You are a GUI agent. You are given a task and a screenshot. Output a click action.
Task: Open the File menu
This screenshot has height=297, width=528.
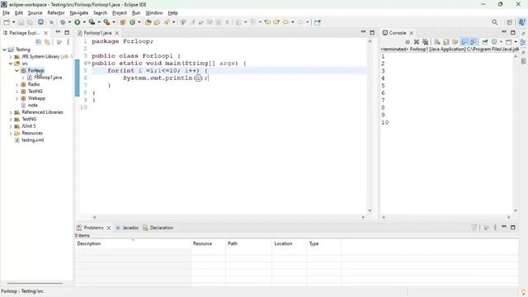tap(6, 13)
